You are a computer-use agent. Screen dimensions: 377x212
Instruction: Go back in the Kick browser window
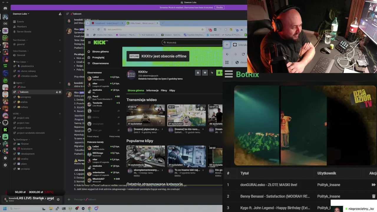pos(88,29)
